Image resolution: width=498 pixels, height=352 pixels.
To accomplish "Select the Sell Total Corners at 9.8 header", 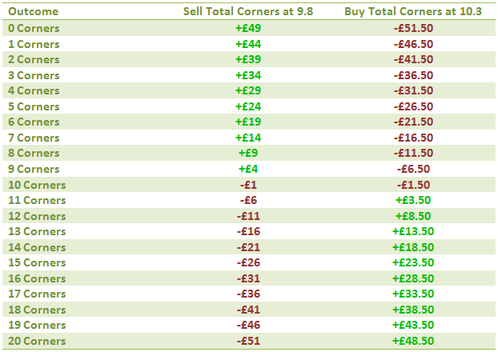I will [x=248, y=11].
